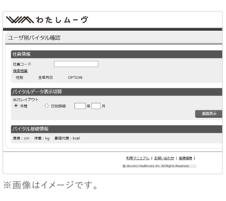The width and height of the screenshot is (226, 201).
Task: Select the 日別詳細 radio button
Action: pos(47,106)
